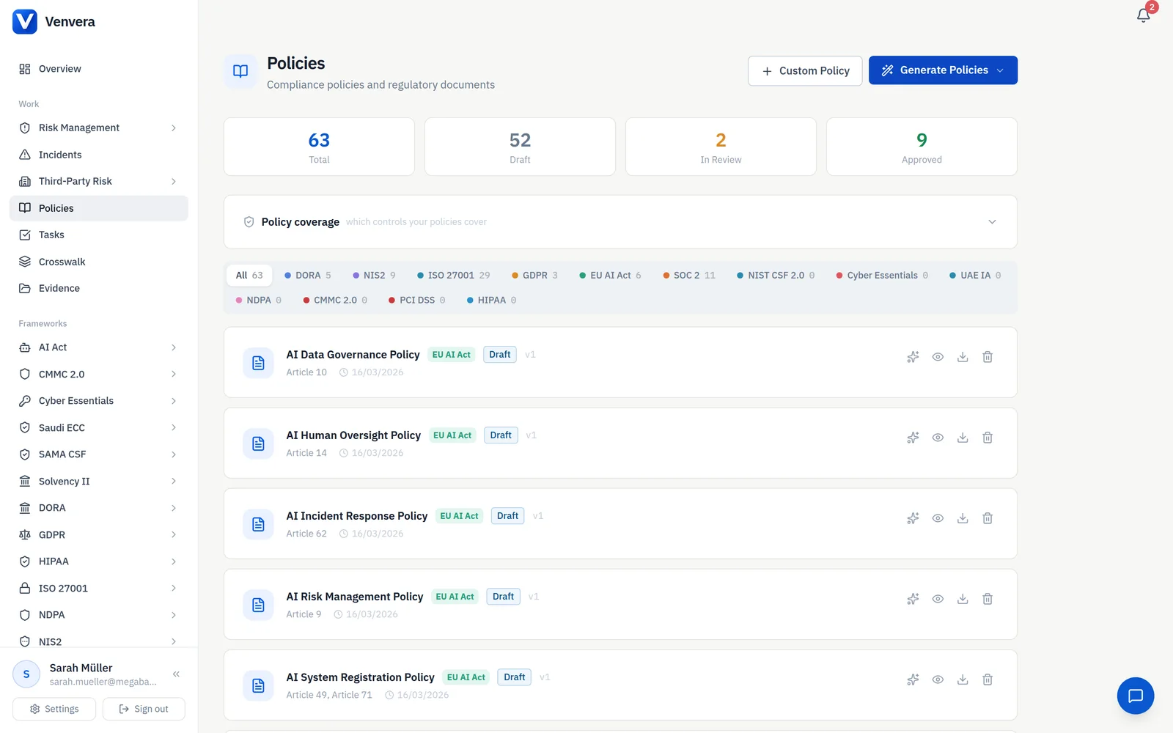Expand SAMA CSF framework
Viewport: 1173px width, 733px height.
[173, 454]
